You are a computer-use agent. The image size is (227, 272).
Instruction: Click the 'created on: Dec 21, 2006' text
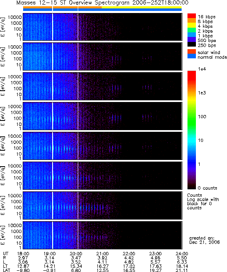[204, 240]
